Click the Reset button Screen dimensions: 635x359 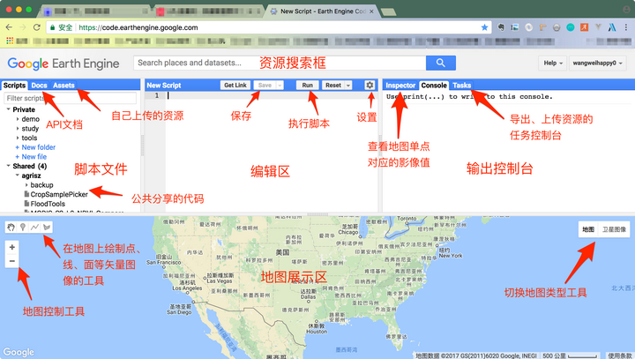tap(333, 85)
